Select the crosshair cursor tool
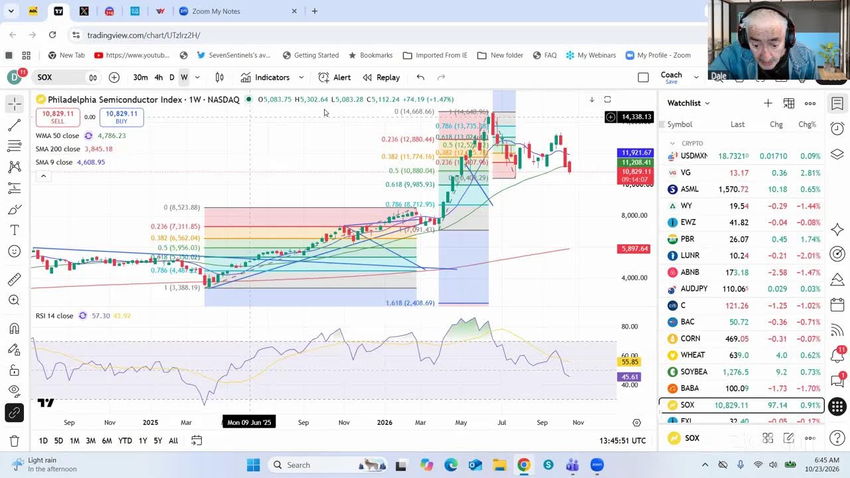 point(14,104)
